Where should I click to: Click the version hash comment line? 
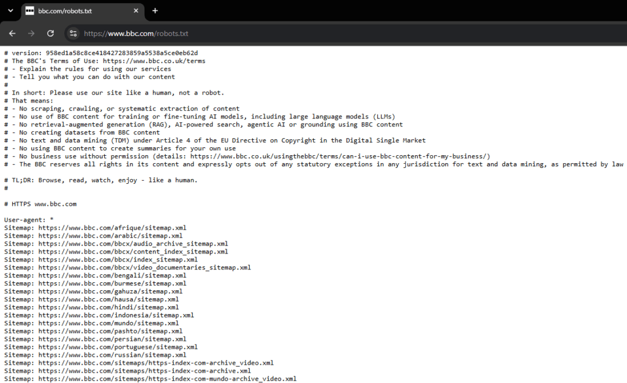101,53
